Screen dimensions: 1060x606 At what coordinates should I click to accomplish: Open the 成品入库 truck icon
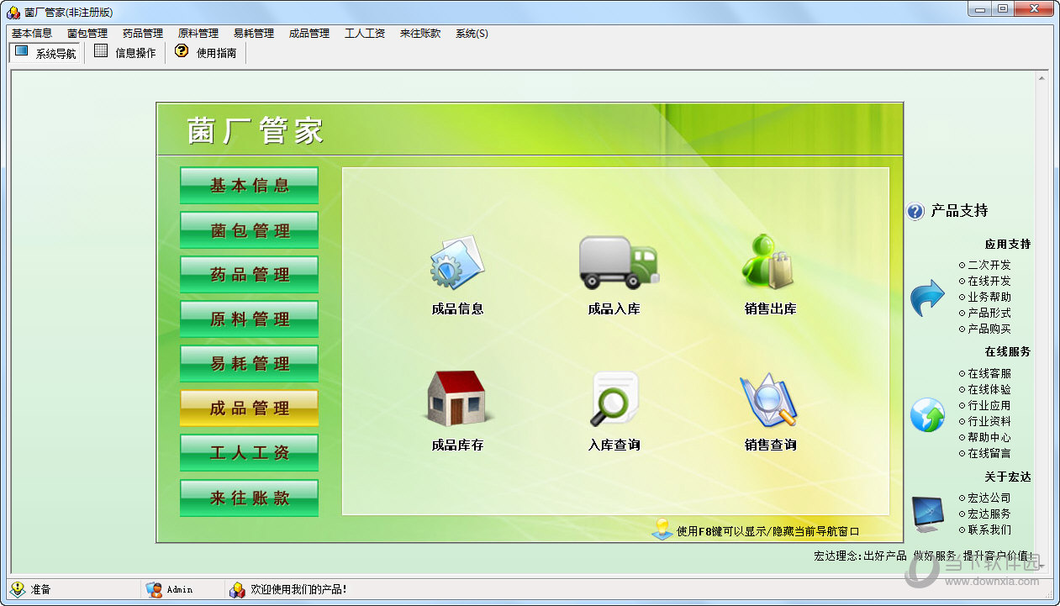(618, 262)
